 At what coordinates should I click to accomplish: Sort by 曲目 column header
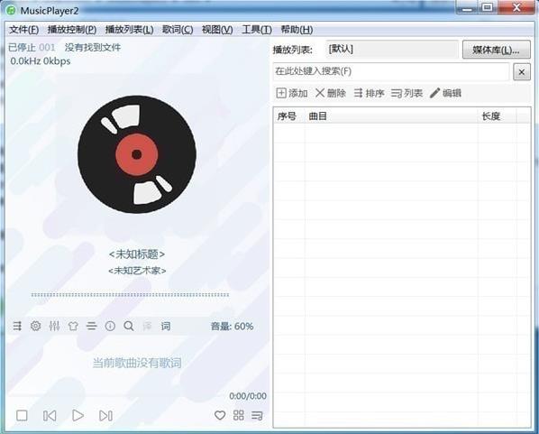pos(391,116)
